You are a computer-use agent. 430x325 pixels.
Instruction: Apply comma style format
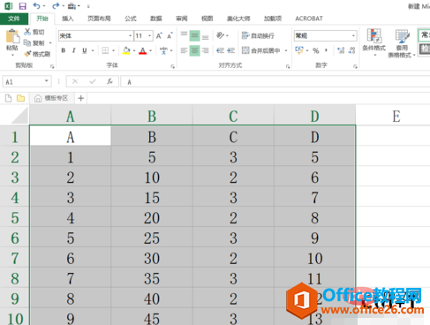tap(326, 50)
